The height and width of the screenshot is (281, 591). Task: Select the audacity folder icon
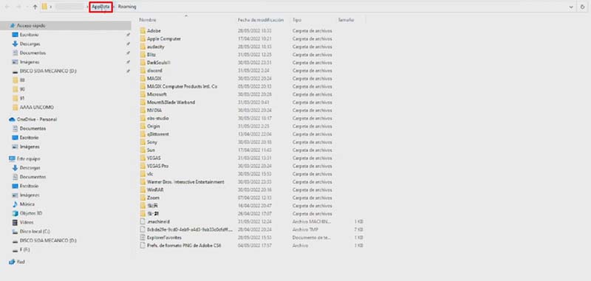click(x=143, y=46)
